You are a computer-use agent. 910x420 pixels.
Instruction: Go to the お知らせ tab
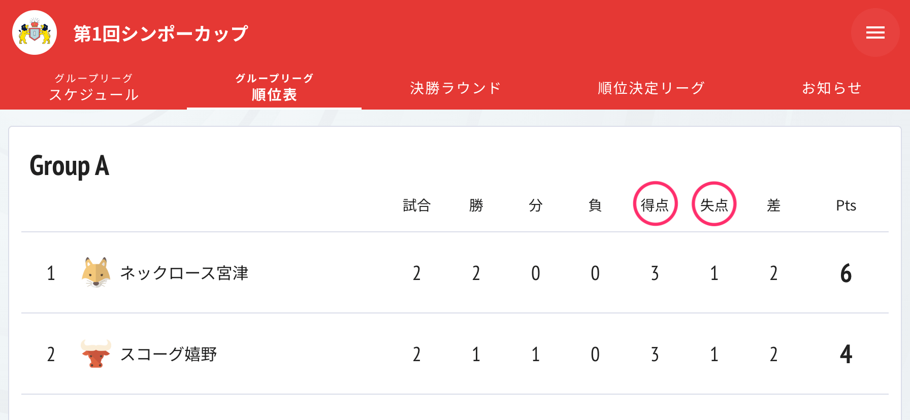(x=832, y=88)
